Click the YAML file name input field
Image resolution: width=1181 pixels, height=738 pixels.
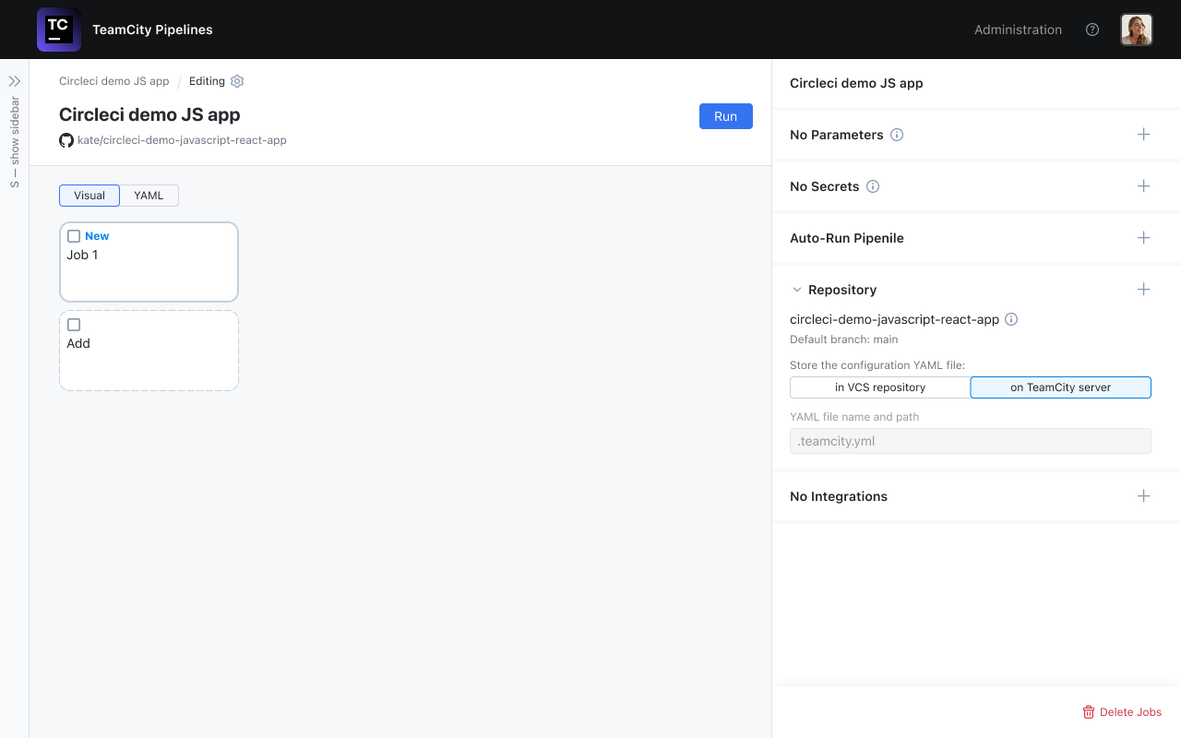tap(971, 441)
